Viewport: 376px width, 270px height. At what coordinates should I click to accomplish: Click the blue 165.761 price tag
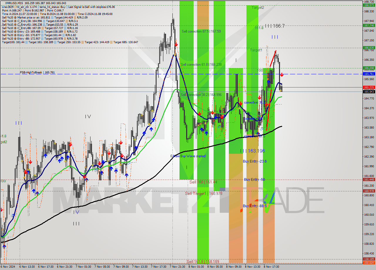(369, 74)
